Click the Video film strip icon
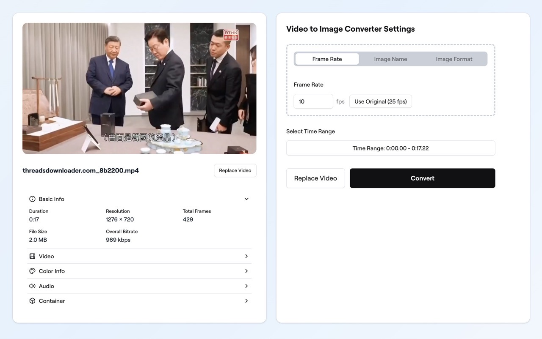 point(32,256)
